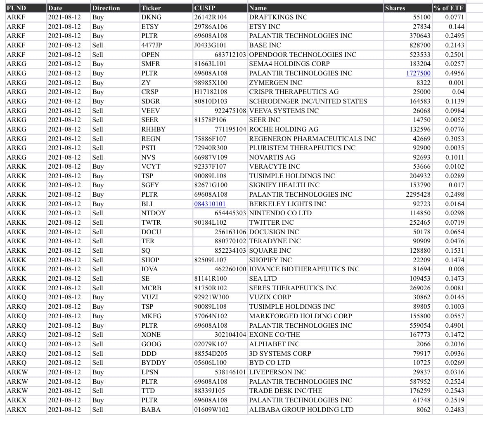483x423 pixels.
Task: Click the DKNG ticker cell
Action: [x=166, y=17]
